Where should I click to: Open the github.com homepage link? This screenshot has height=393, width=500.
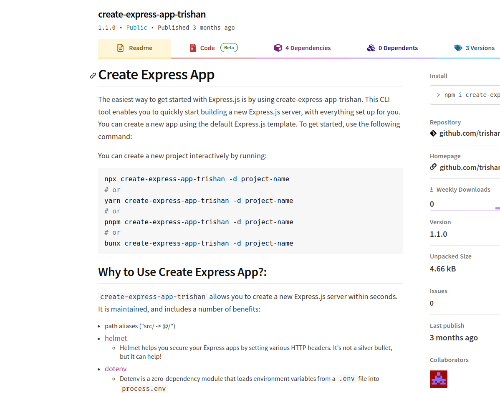(x=469, y=167)
